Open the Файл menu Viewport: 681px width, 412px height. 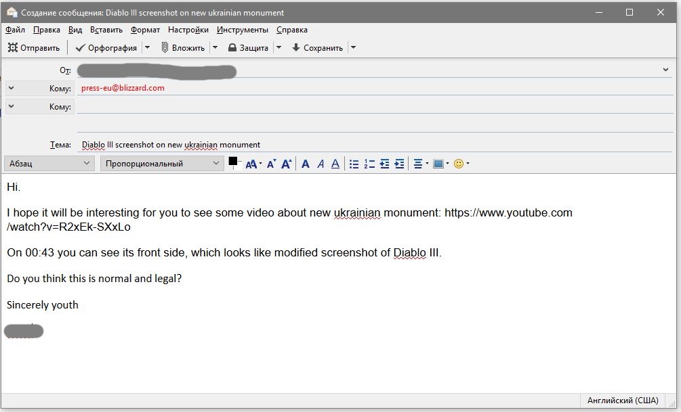tap(15, 30)
